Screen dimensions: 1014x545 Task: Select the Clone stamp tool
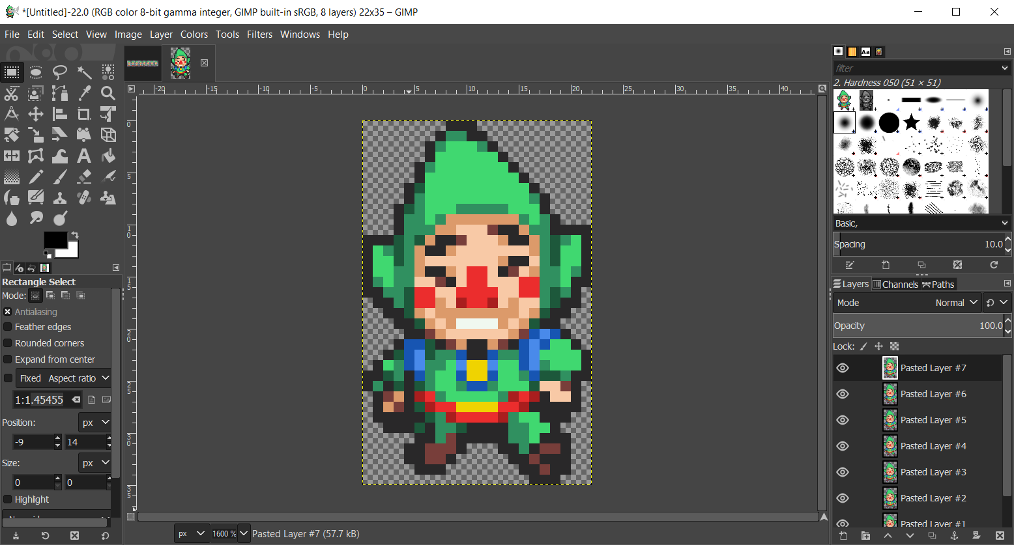pyautogui.click(x=60, y=198)
